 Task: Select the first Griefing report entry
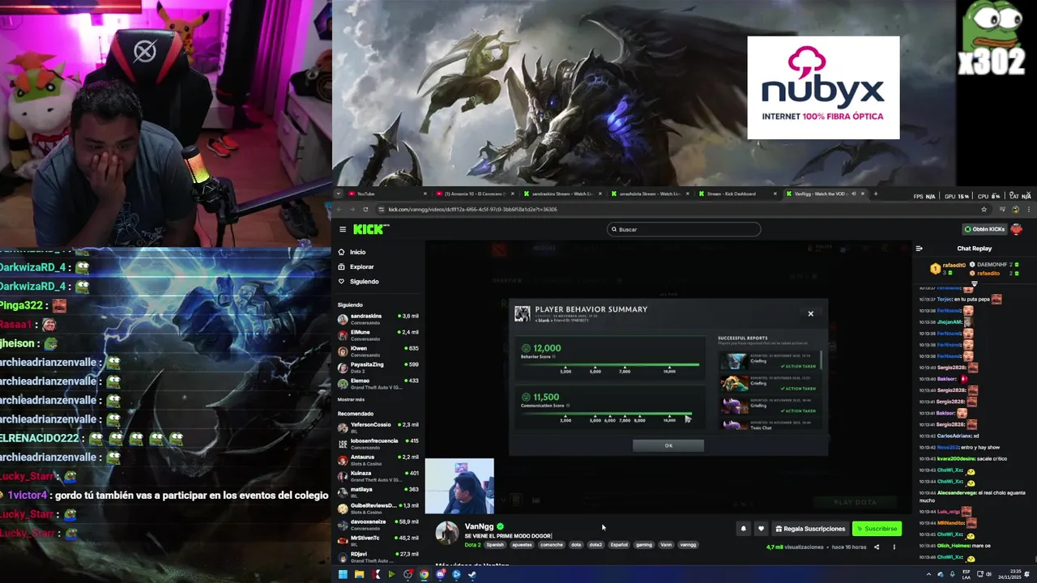pyautogui.click(x=770, y=362)
